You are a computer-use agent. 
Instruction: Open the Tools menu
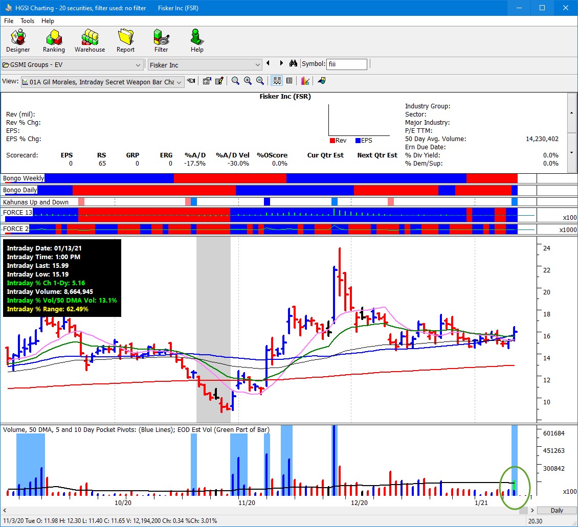tap(27, 21)
